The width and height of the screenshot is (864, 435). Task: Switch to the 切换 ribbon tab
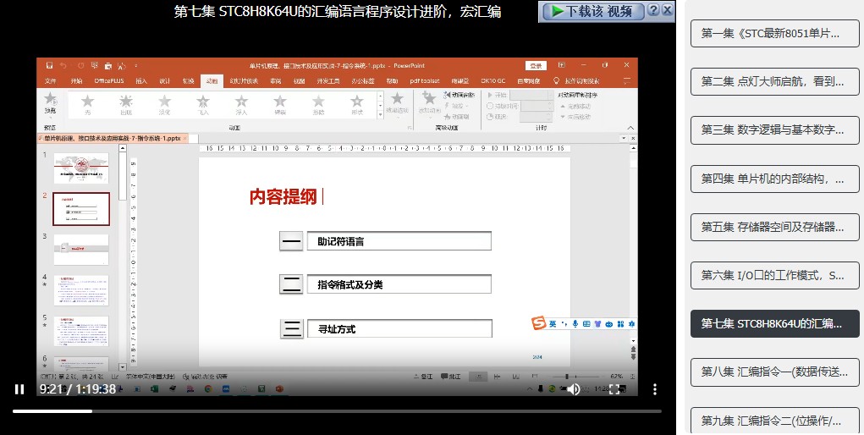189,81
